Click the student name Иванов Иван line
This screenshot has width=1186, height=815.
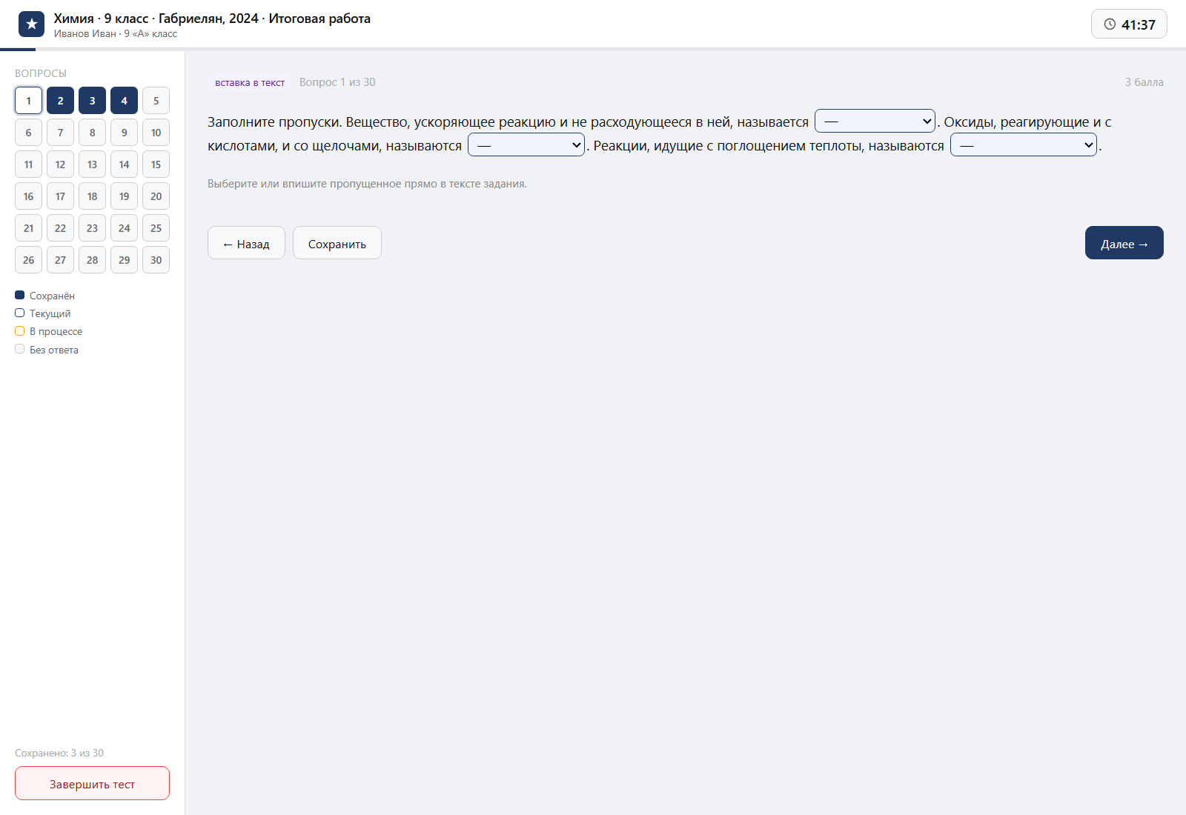(x=116, y=33)
